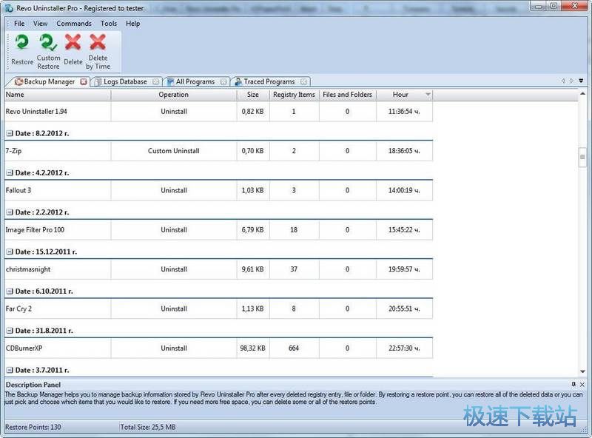
Task: Open the Tools menu
Action: point(109,24)
